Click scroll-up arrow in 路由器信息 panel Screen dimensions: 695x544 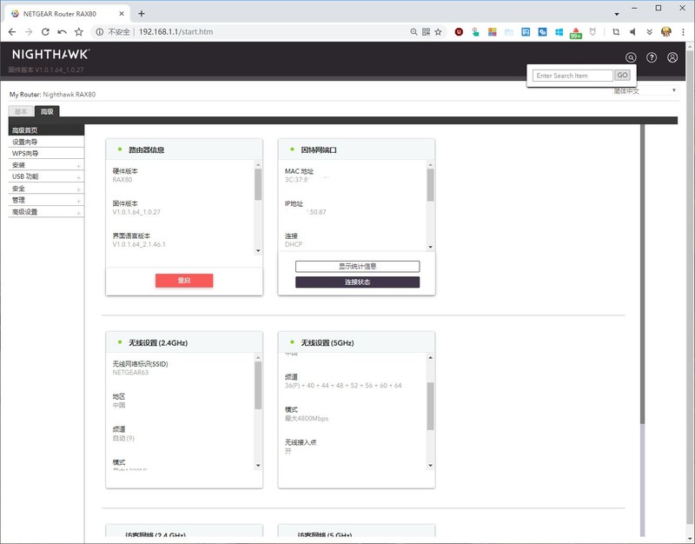click(258, 164)
